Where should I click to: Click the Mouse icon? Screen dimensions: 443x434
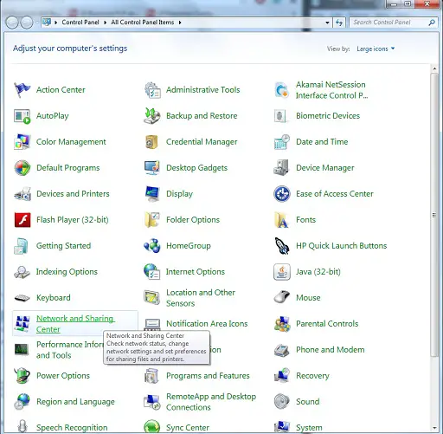pyautogui.click(x=282, y=297)
